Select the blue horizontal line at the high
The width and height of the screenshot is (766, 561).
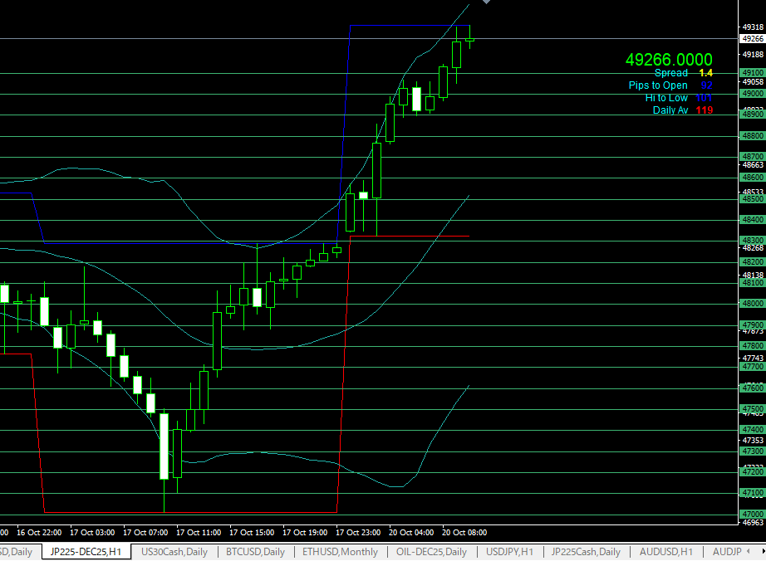click(409, 25)
